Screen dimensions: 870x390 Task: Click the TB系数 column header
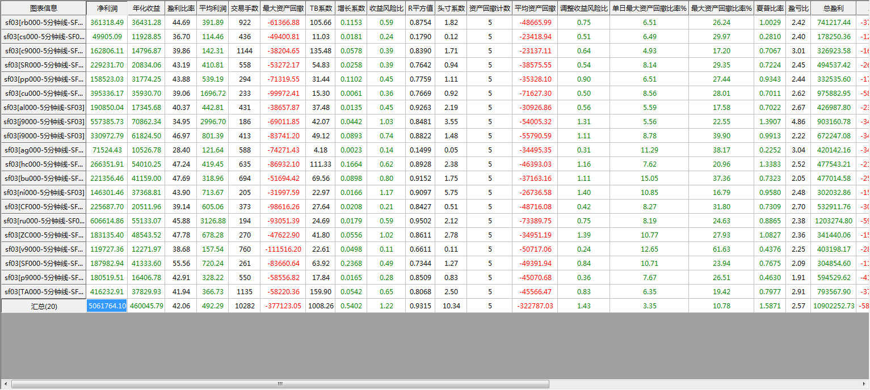point(321,9)
